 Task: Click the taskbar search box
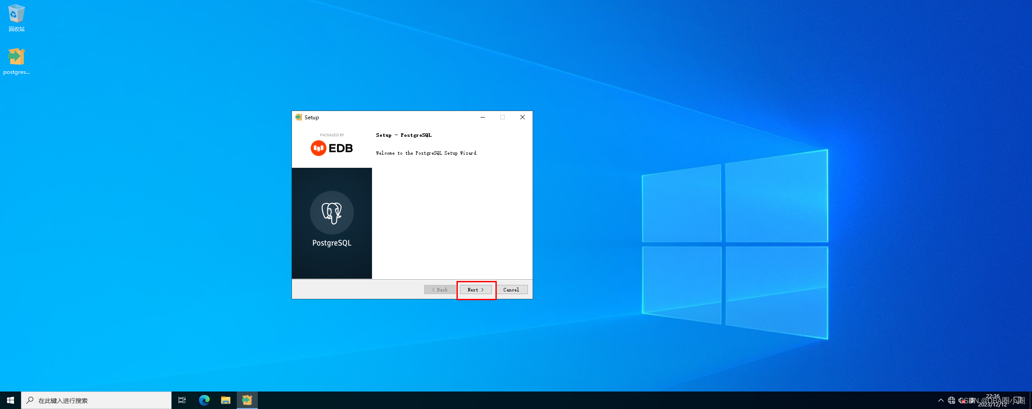pos(96,400)
